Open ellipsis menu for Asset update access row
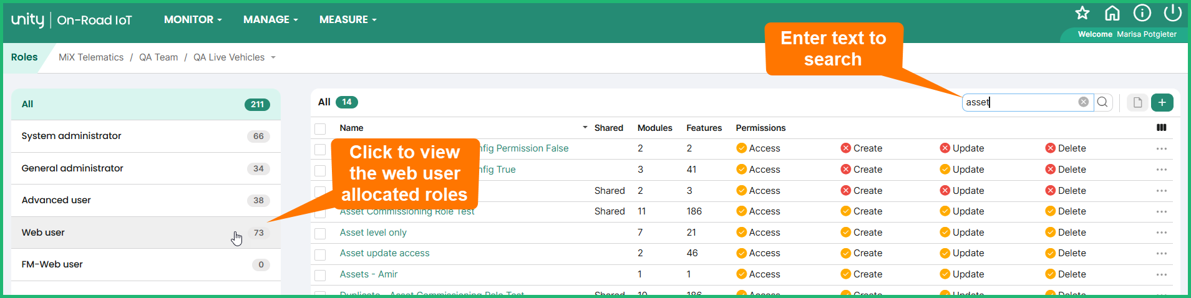This screenshot has width=1191, height=298. click(1161, 254)
